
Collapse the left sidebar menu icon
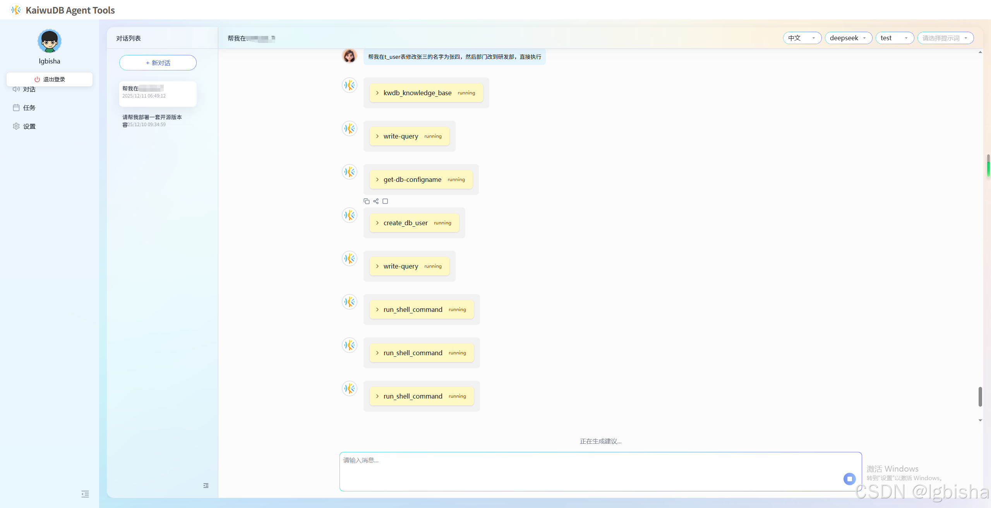85,494
